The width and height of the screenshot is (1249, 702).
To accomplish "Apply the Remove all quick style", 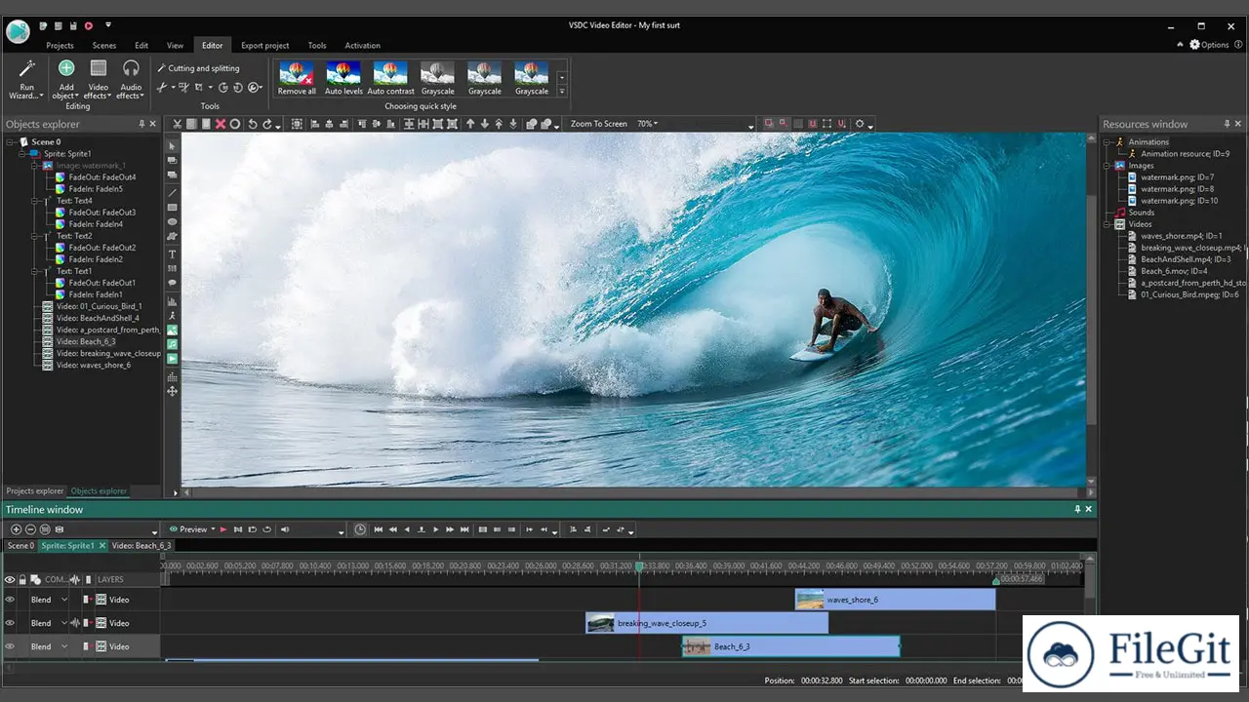I will (297, 78).
